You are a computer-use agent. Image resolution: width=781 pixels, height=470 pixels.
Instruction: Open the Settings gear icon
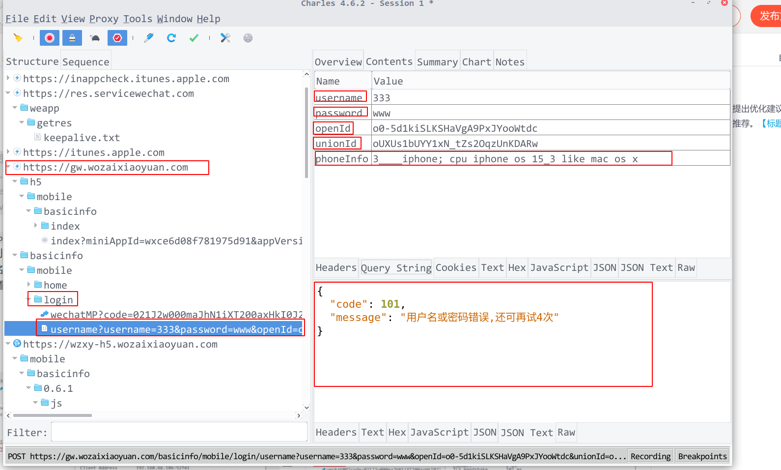(x=248, y=38)
